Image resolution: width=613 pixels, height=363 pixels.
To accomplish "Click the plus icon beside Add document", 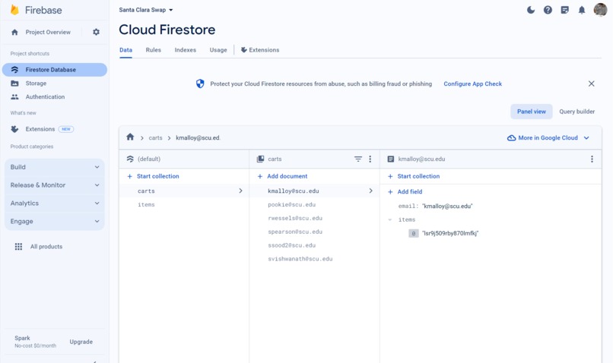I will click(260, 176).
